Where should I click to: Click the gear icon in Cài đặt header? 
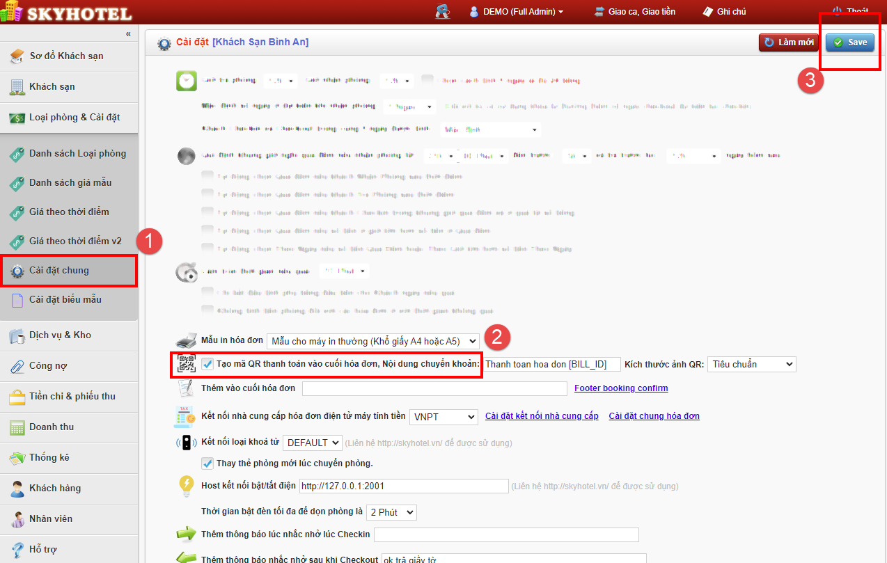(x=164, y=43)
